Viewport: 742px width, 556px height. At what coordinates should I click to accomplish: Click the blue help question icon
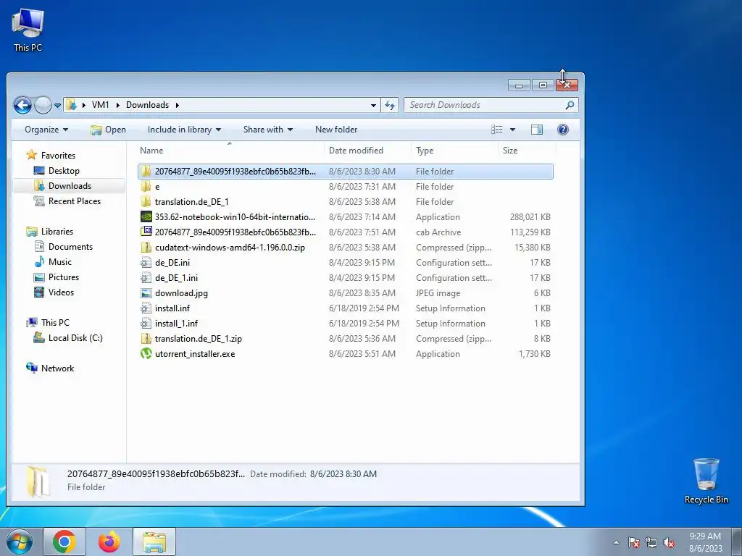562,130
